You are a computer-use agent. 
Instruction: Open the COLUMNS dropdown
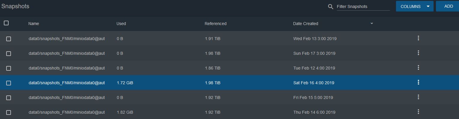pyautogui.click(x=415, y=6)
